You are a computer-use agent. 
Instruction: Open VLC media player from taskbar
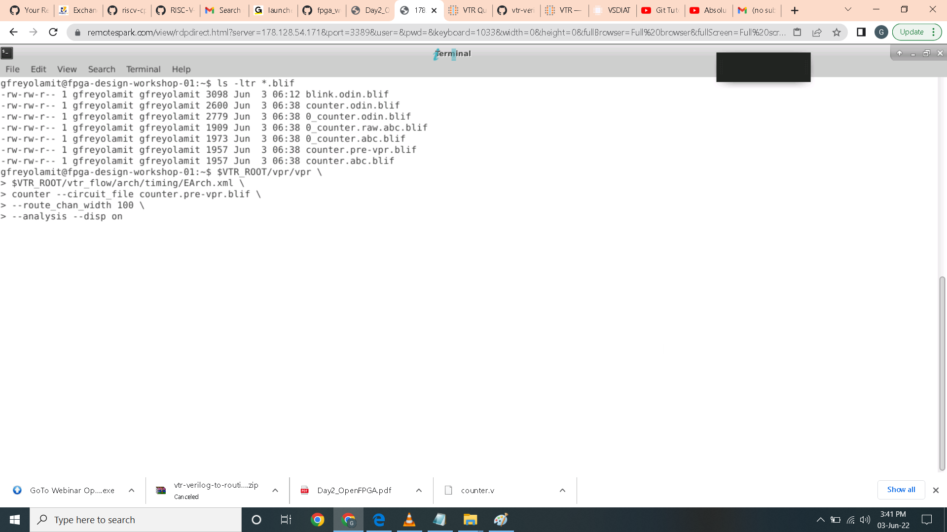coord(409,520)
